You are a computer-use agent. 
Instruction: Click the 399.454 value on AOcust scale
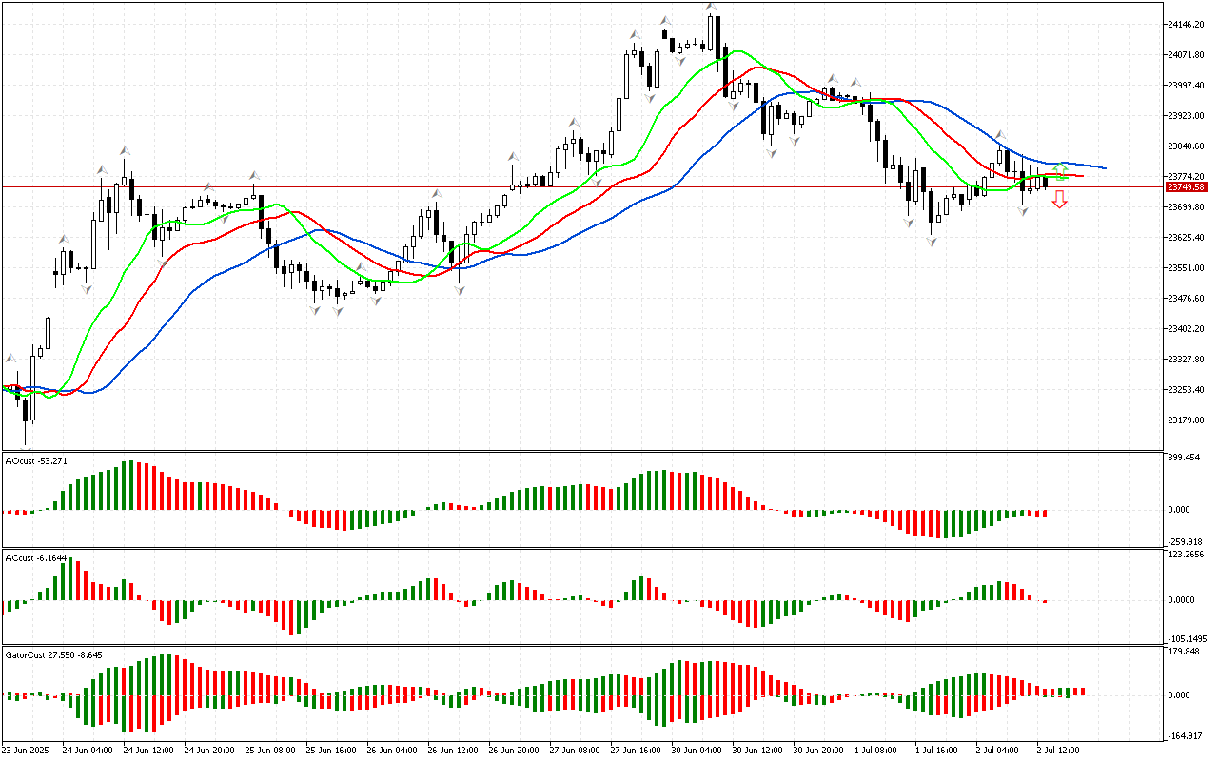pyautogui.click(x=1186, y=458)
